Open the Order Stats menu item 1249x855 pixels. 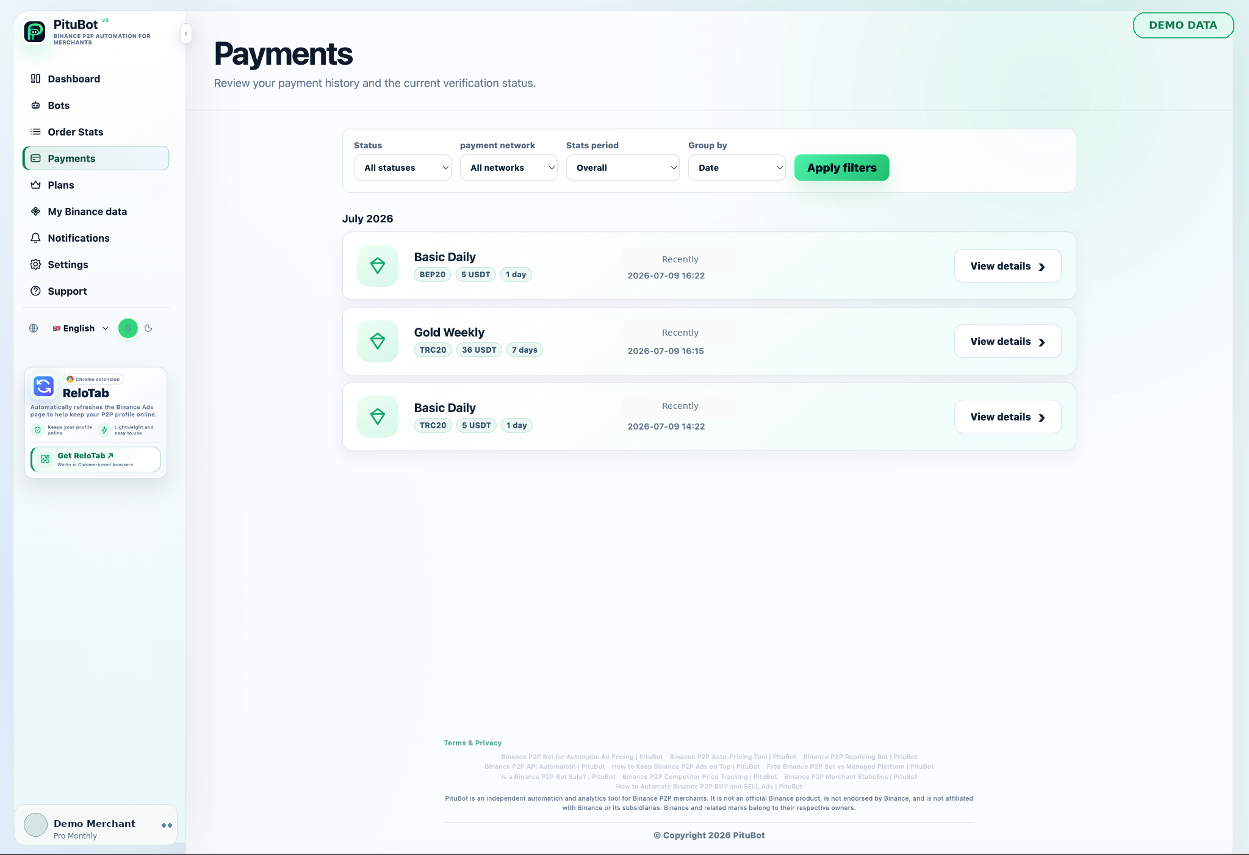(96, 132)
